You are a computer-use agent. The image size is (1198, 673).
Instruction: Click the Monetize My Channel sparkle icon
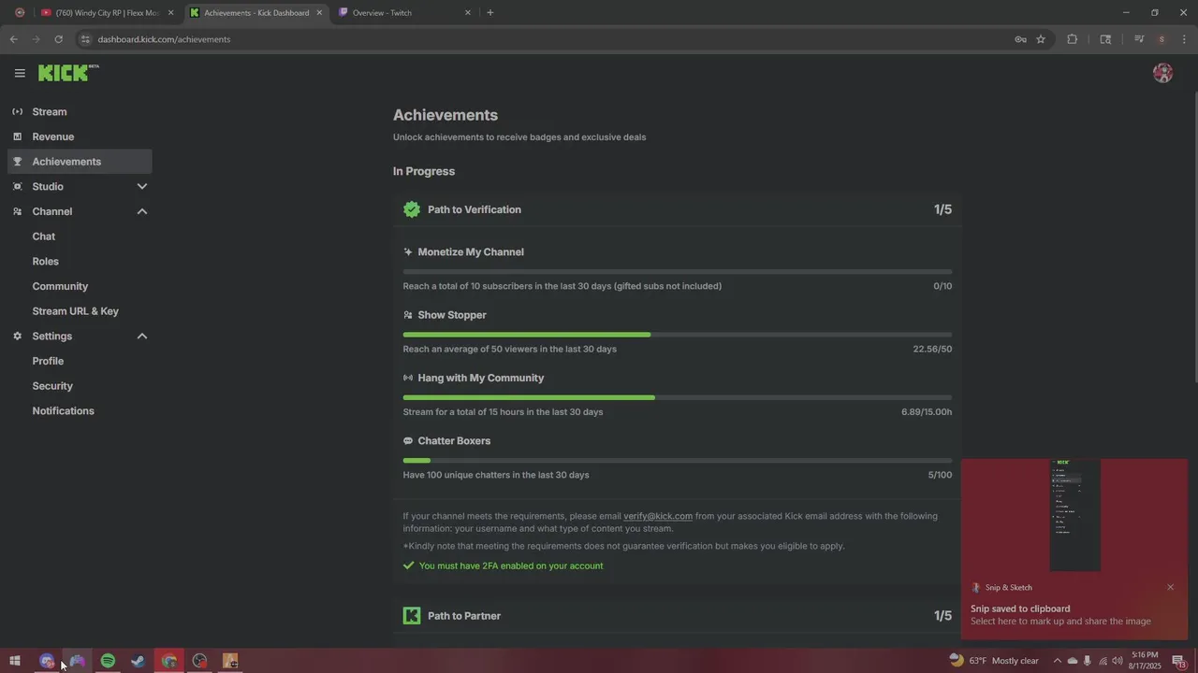408,252
